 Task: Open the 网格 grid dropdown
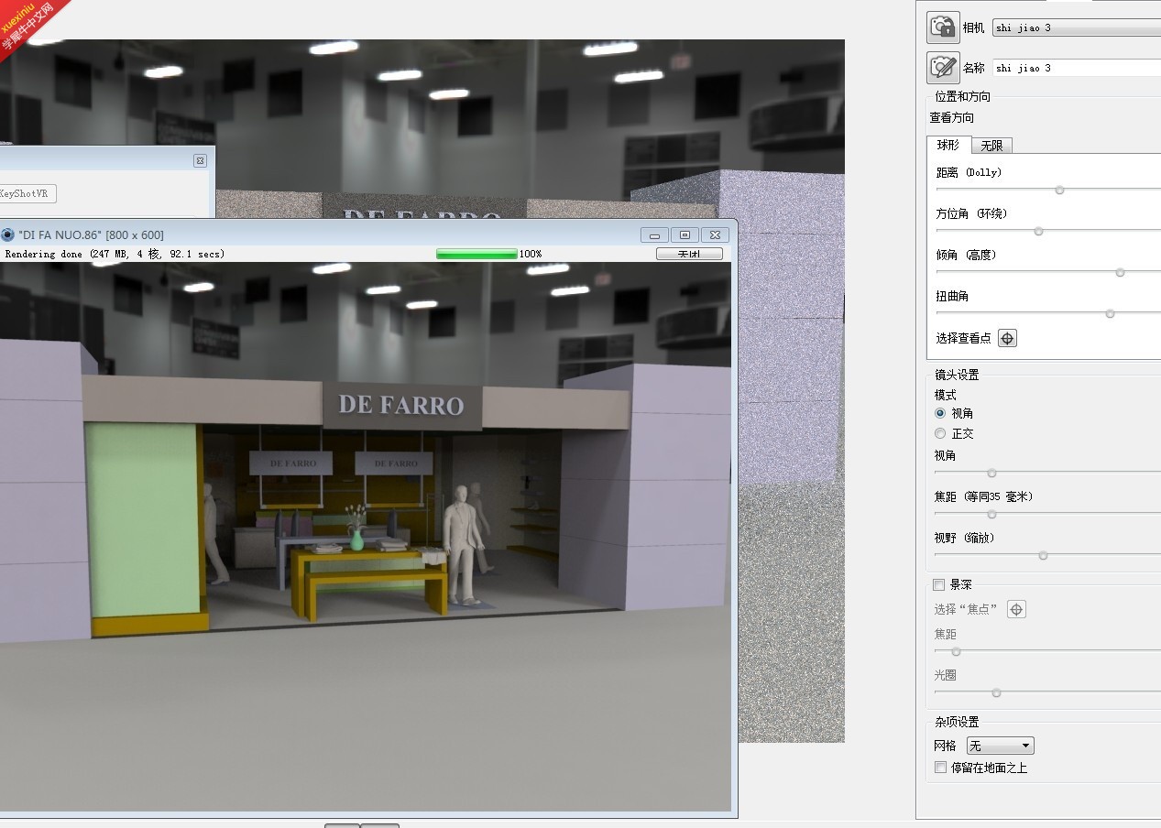point(1000,746)
